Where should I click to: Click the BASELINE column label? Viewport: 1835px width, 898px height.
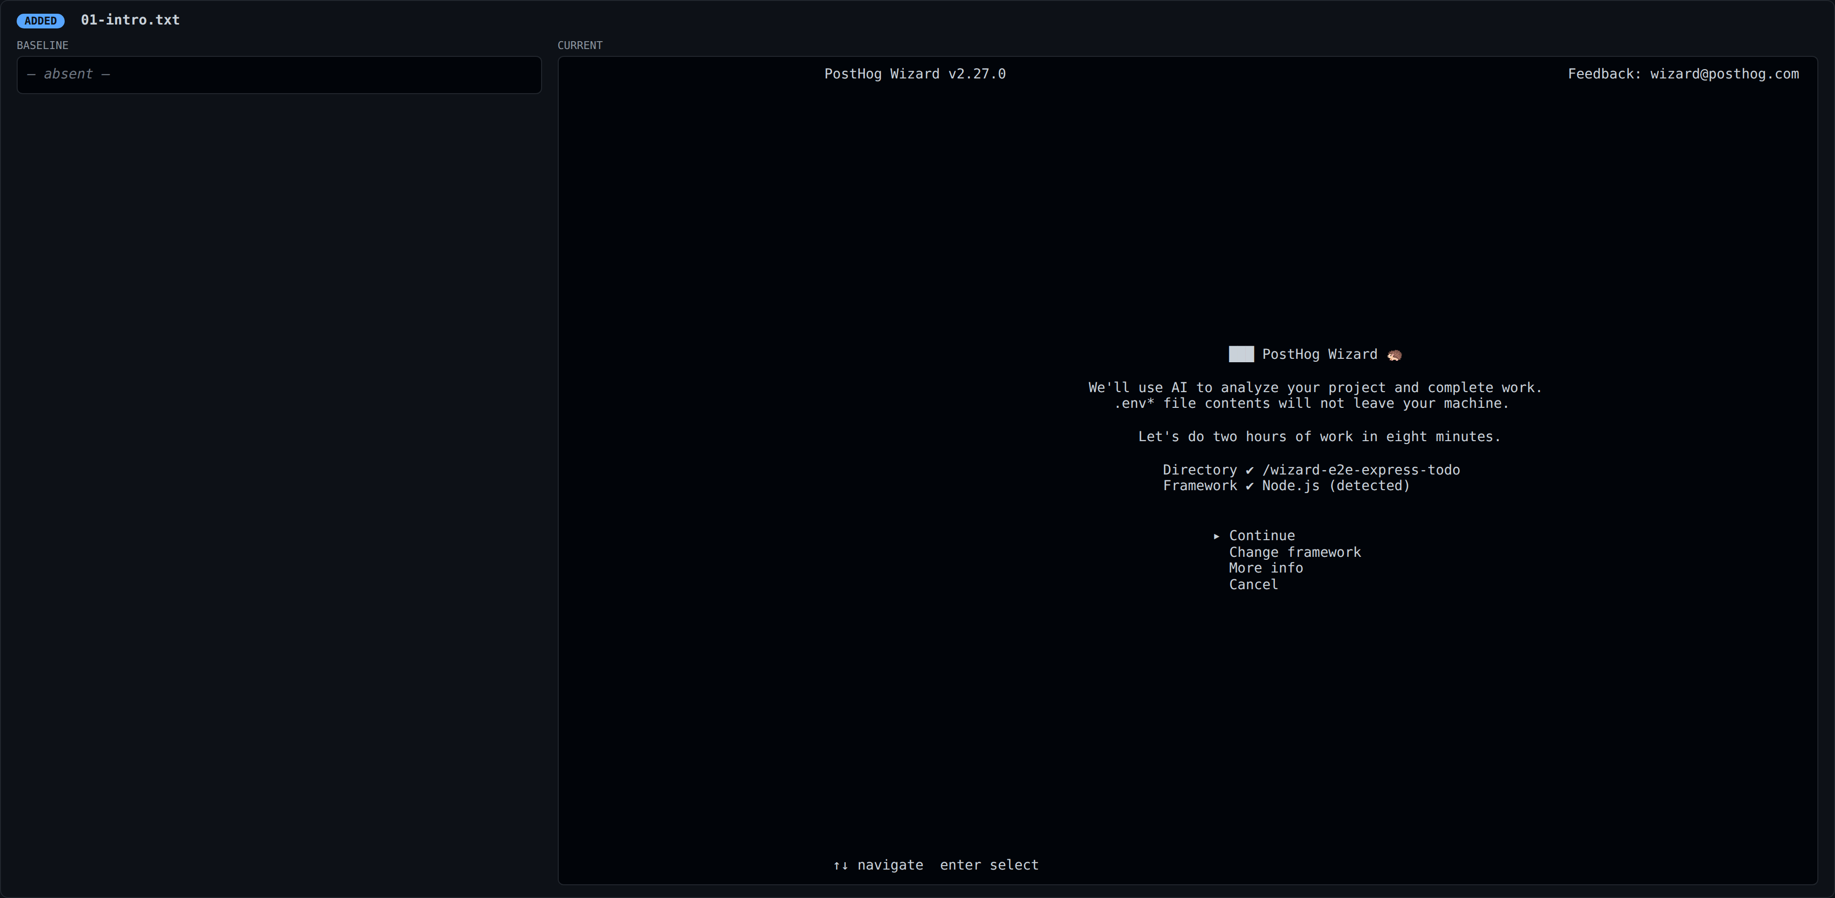(43, 45)
